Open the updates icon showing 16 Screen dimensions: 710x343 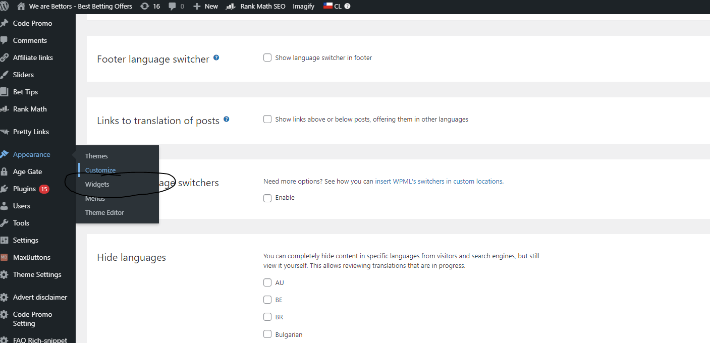144,6
